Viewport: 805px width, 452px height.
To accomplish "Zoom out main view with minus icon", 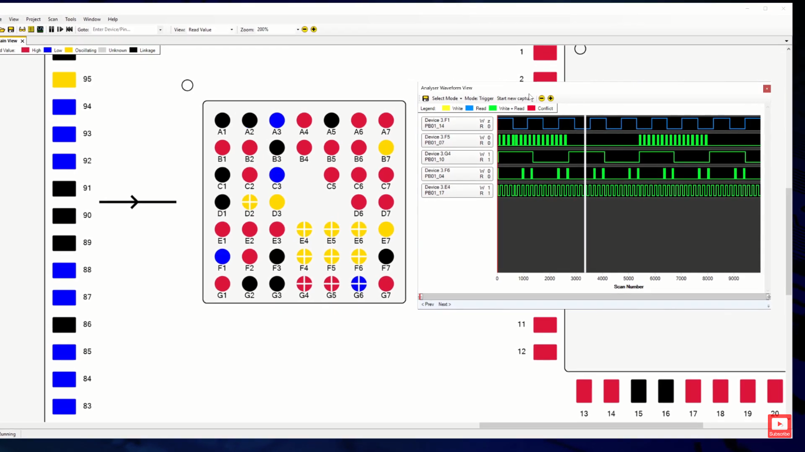I will pyautogui.click(x=305, y=29).
